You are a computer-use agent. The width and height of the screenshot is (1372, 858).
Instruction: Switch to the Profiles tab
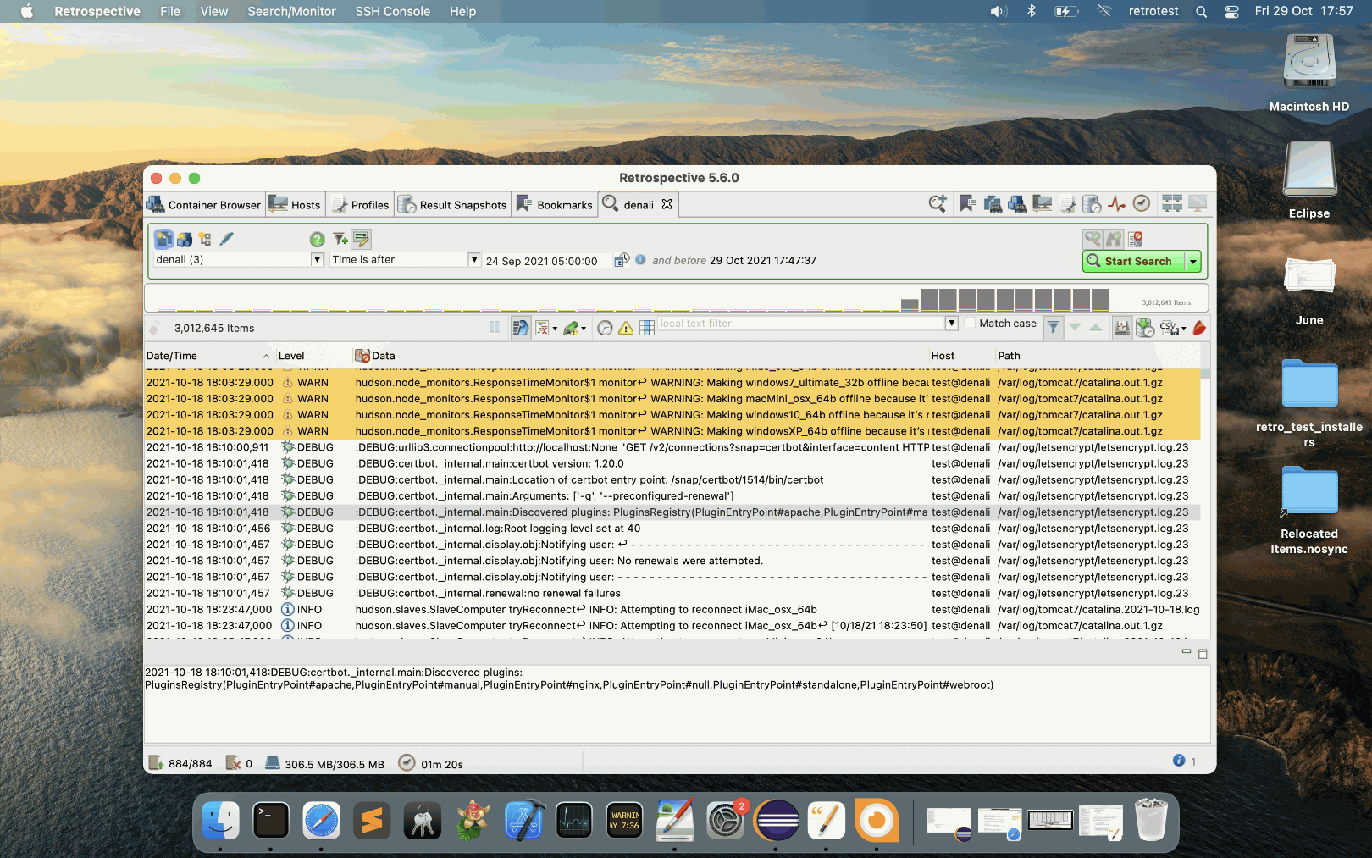click(x=360, y=205)
